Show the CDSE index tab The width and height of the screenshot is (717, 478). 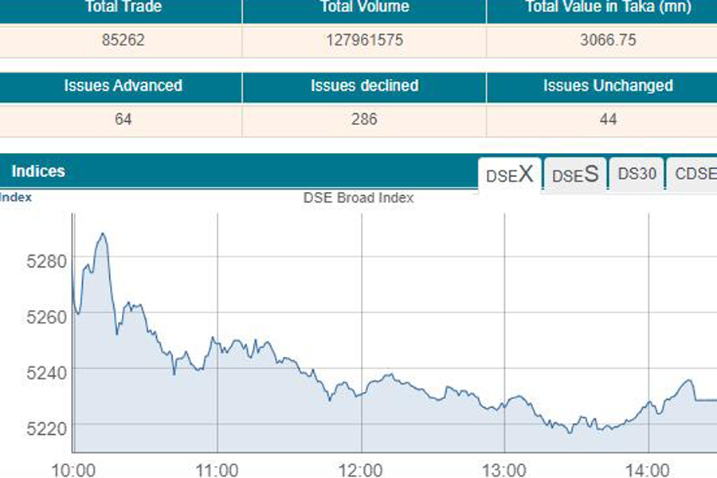tap(693, 174)
